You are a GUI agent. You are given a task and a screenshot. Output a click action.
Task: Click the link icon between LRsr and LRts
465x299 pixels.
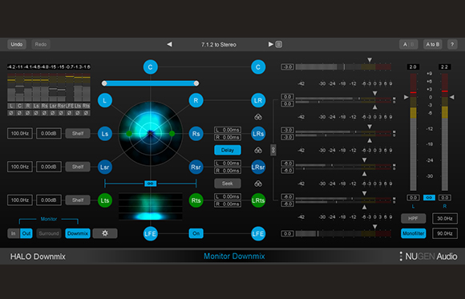point(258,184)
